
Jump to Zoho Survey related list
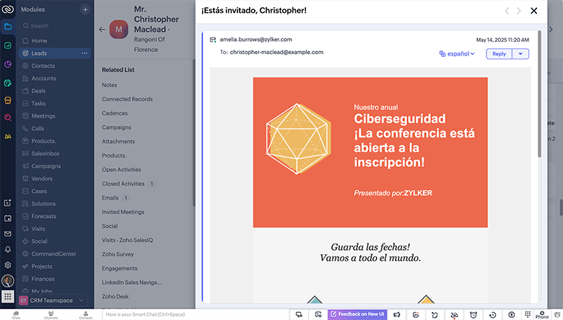coord(118,254)
